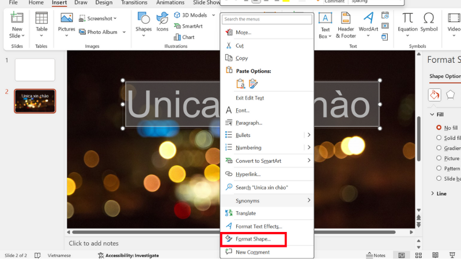Select the Shapes icon
Image resolution: width=461 pixels, height=259 pixels.
[143, 20]
